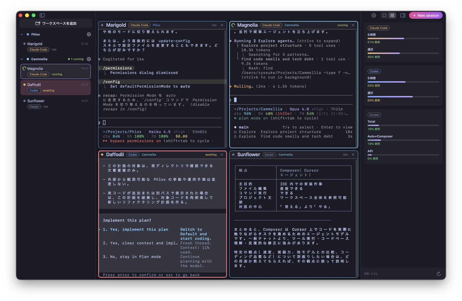
Task: Select Explore Find code smells agent row
Action: point(293,136)
